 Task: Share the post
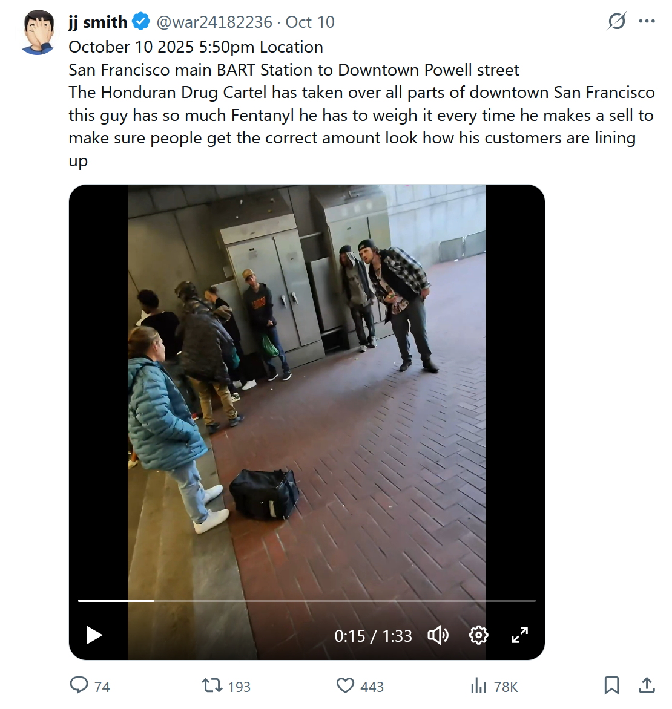click(647, 685)
